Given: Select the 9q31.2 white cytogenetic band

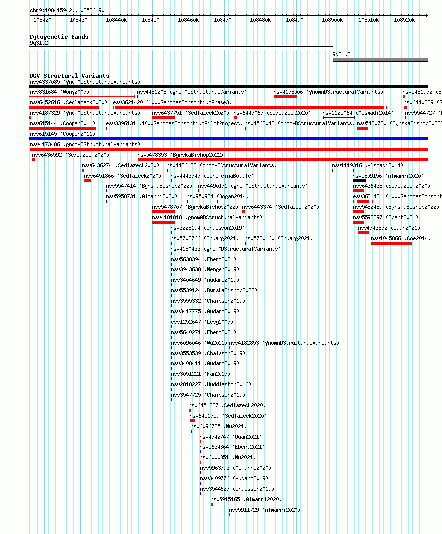Looking at the screenshot, I should tap(181, 48).
